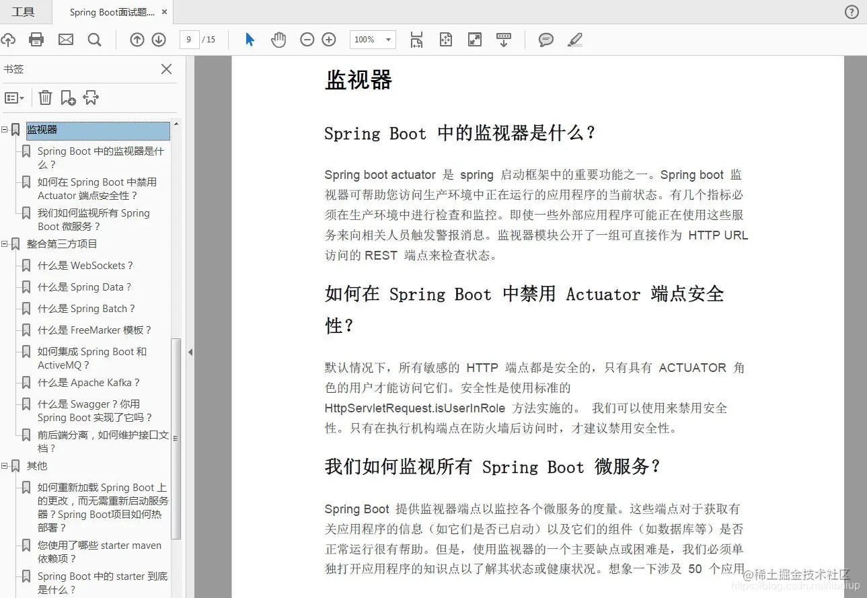Click bookmarks panel scroll up arrow
The height and width of the screenshot is (598, 867).
coord(176,124)
